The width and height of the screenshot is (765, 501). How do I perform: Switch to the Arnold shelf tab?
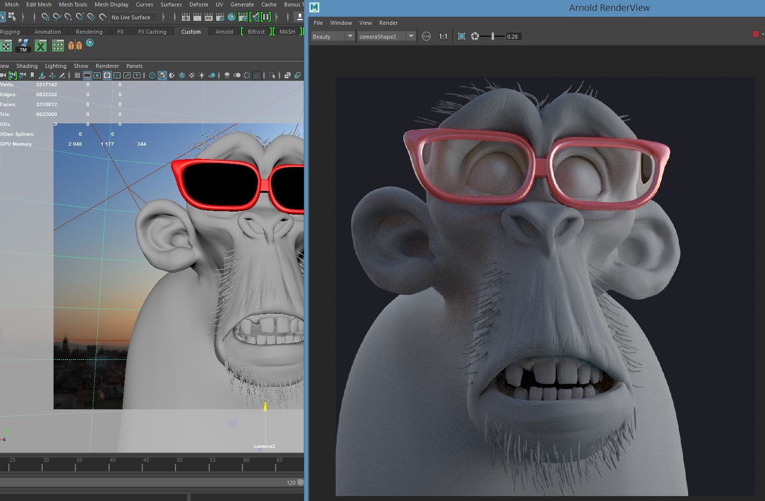pos(224,32)
